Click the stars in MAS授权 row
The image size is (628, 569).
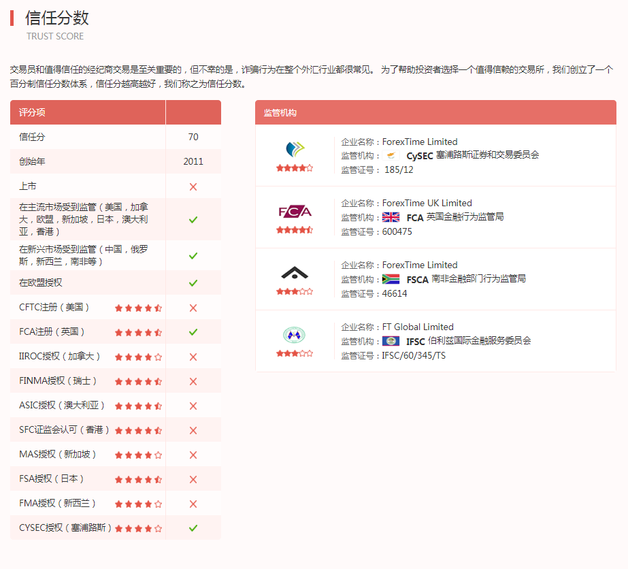click(x=138, y=455)
